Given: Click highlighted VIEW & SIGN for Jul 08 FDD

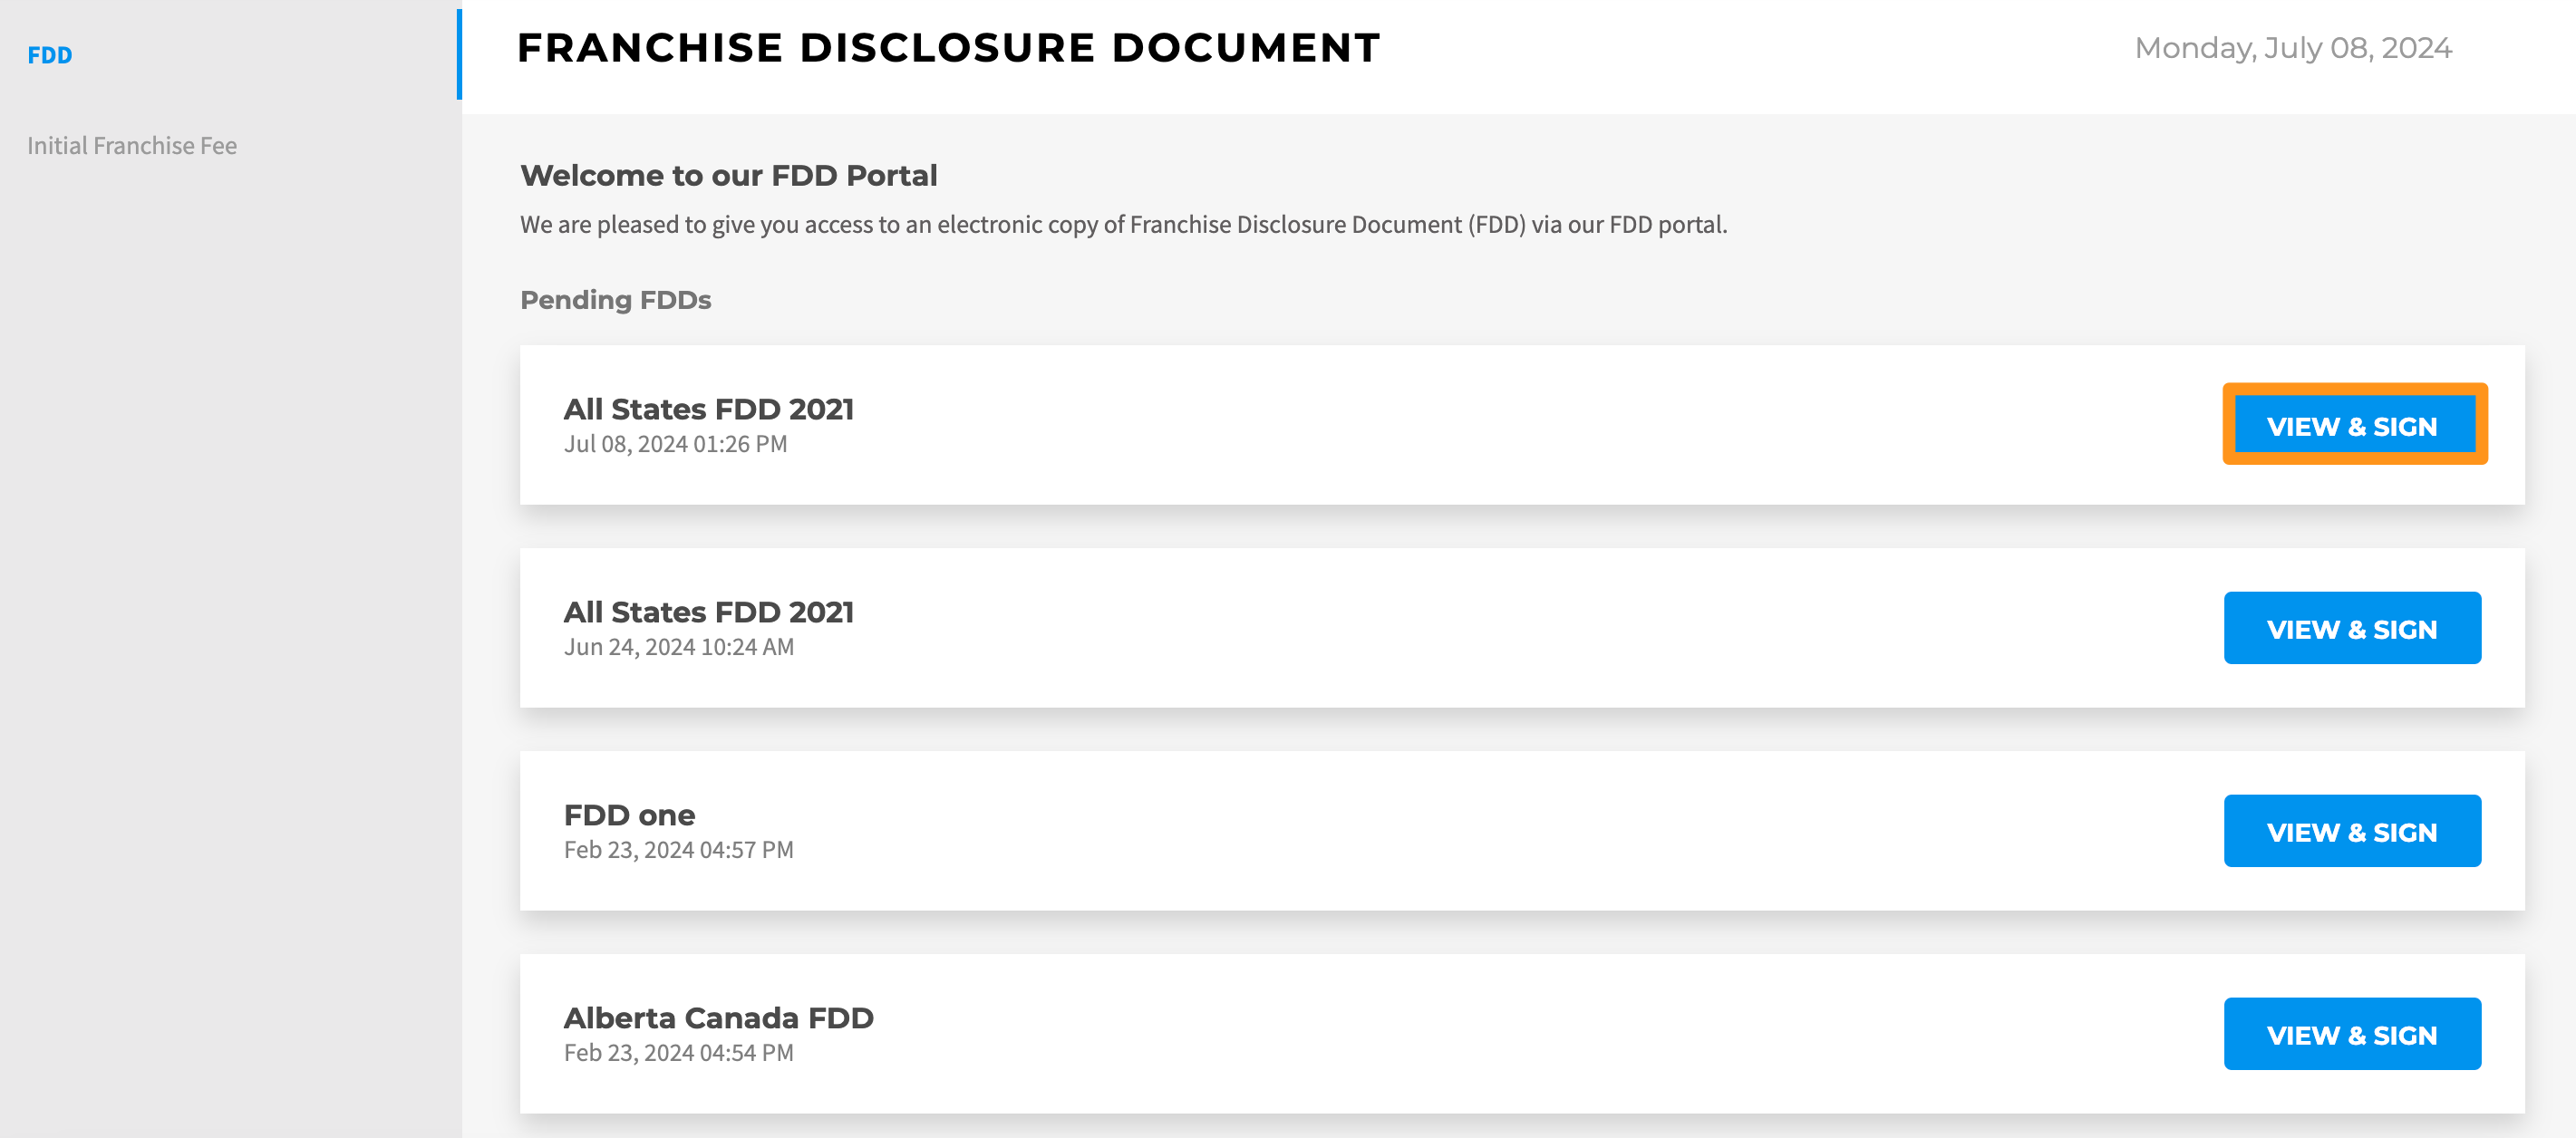Looking at the screenshot, I should 2353,425.
